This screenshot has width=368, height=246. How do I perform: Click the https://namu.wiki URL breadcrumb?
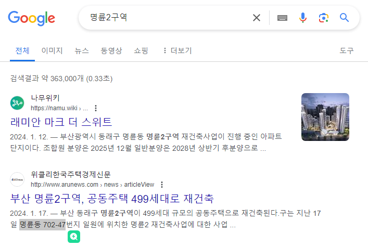click(59, 108)
